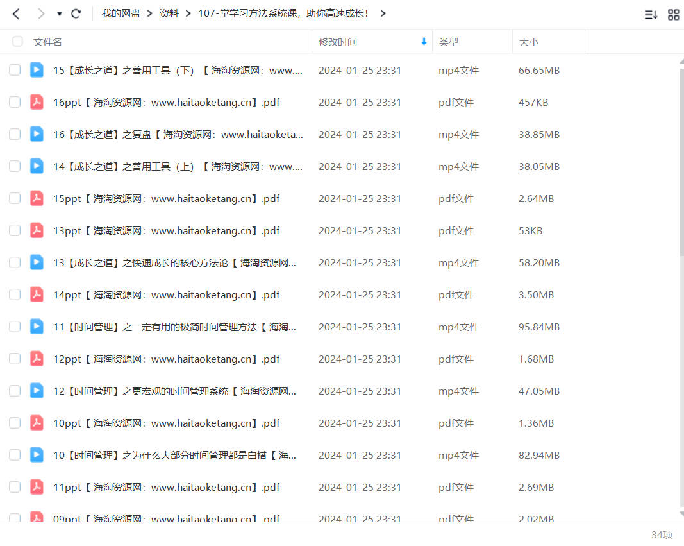This screenshot has height=546, width=684.
Task: Expand chevron after the 107-堂 breadcrumb
Action: (383, 13)
